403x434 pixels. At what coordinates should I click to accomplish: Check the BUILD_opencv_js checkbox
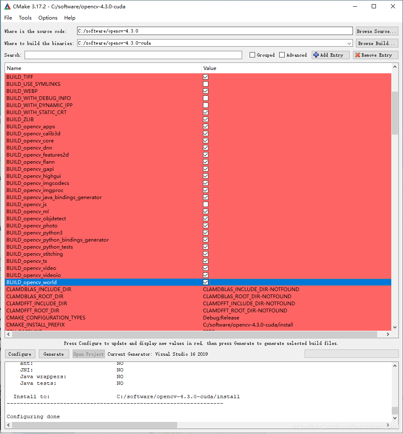(x=205, y=204)
